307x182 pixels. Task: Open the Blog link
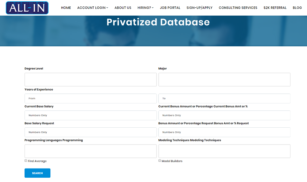point(297,8)
